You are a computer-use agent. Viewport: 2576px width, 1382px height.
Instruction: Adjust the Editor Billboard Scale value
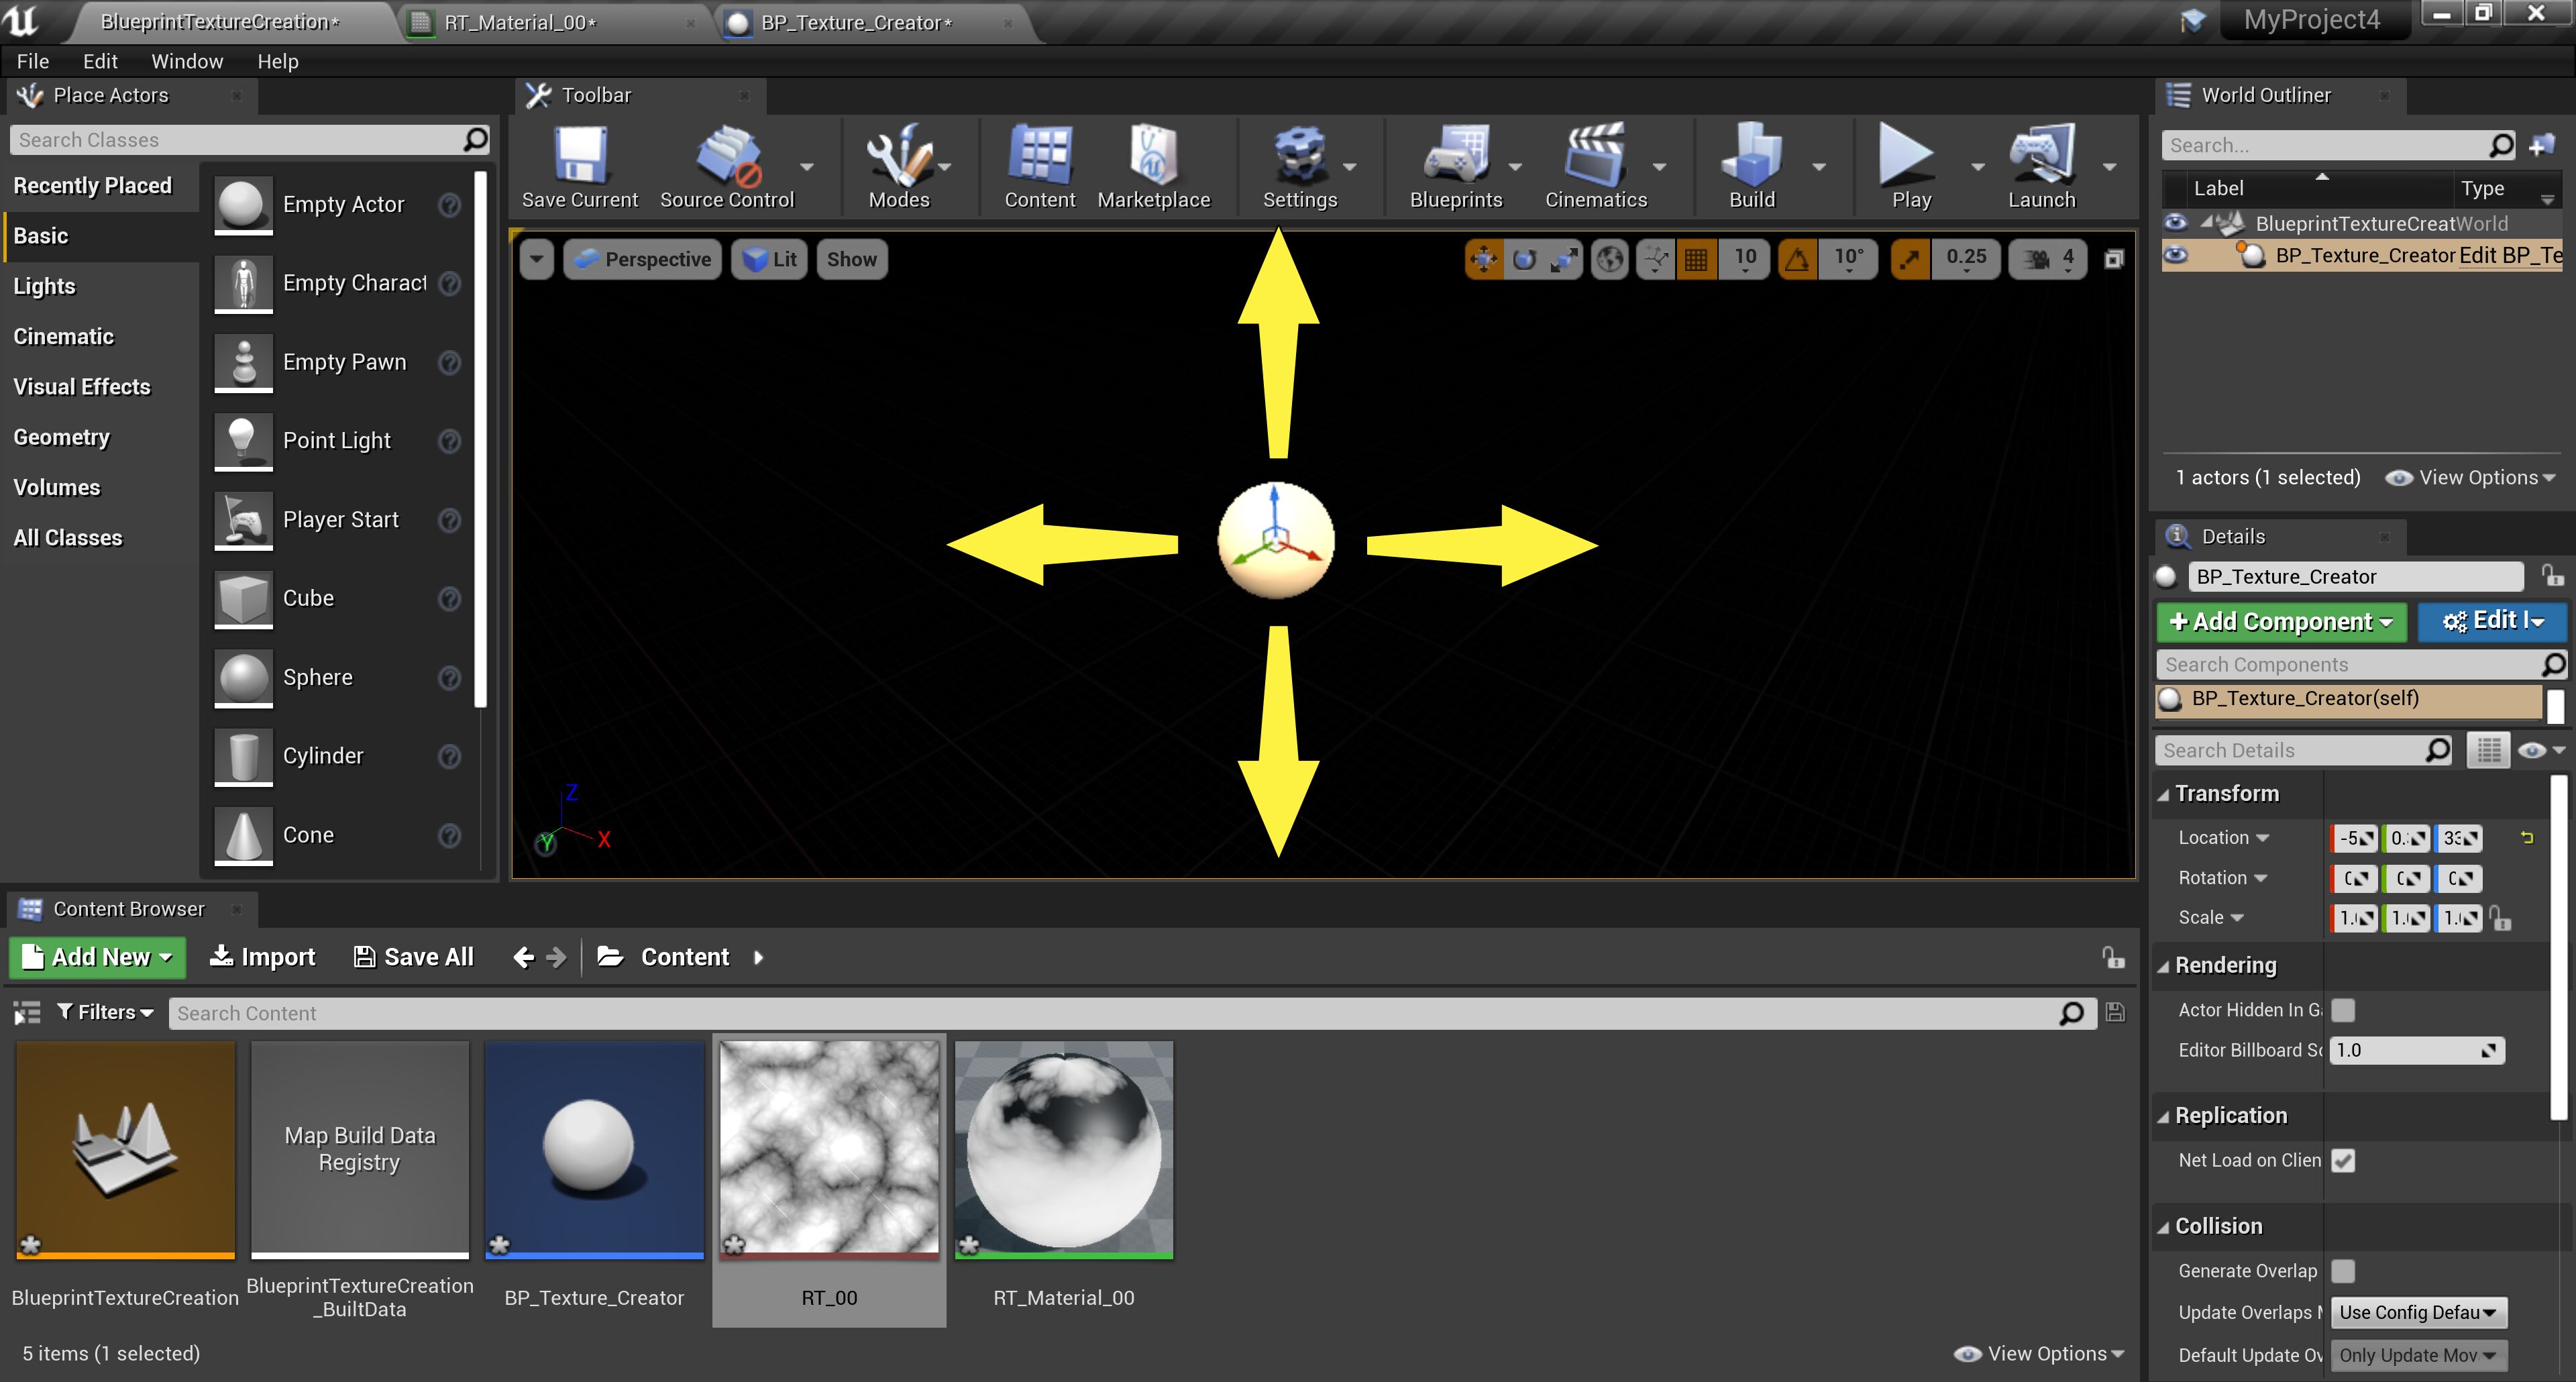2415,1050
